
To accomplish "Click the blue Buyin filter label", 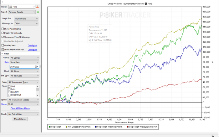I will click(4, 104).
